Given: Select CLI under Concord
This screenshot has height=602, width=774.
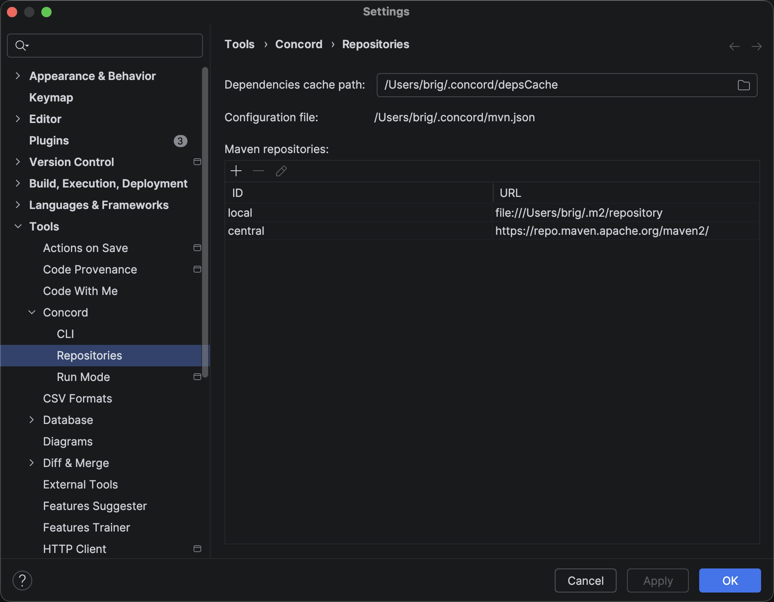Looking at the screenshot, I should pos(65,334).
